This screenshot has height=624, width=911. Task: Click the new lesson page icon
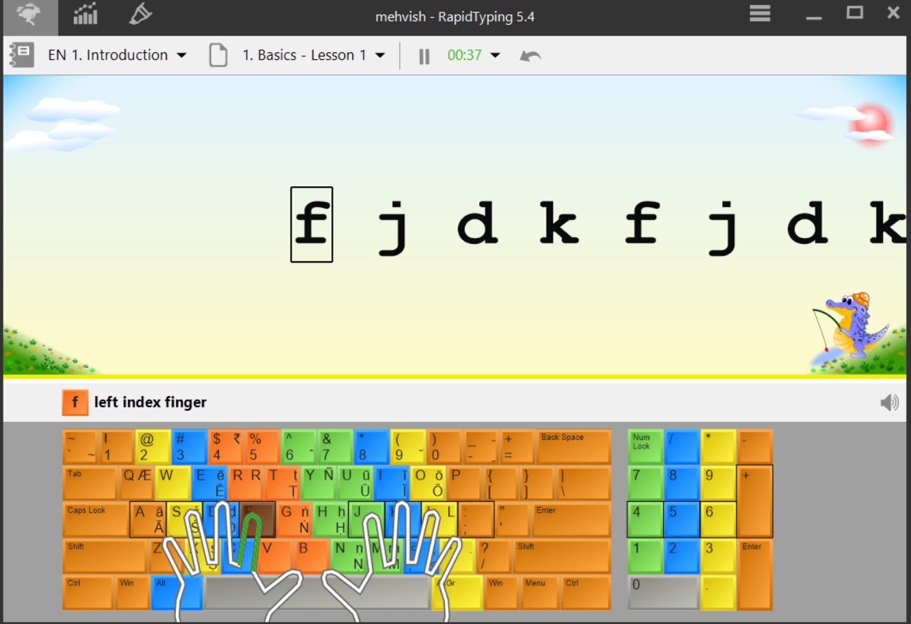219,55
